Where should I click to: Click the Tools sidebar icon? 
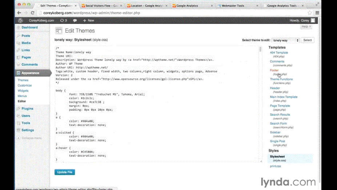point(19,123)
